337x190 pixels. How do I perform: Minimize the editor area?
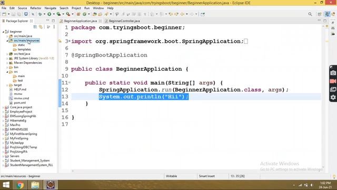(319, 21)
